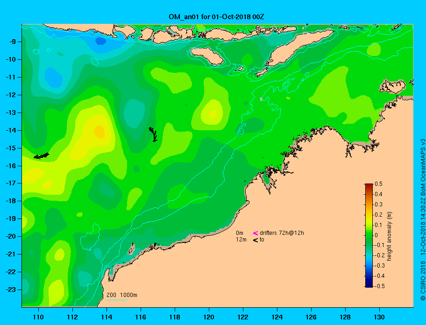Click the positive 0.2 colorbar tick label

coord(378,214)
